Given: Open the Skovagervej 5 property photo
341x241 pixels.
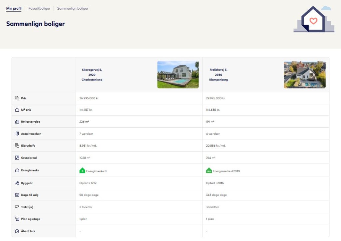Looking at the screenshot, I should point(178,75).
